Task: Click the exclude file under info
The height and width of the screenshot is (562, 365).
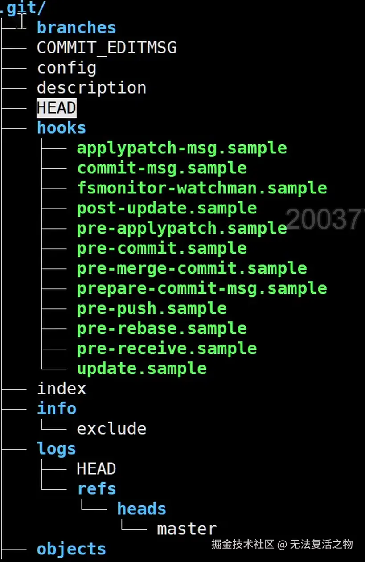Action: 111,429
